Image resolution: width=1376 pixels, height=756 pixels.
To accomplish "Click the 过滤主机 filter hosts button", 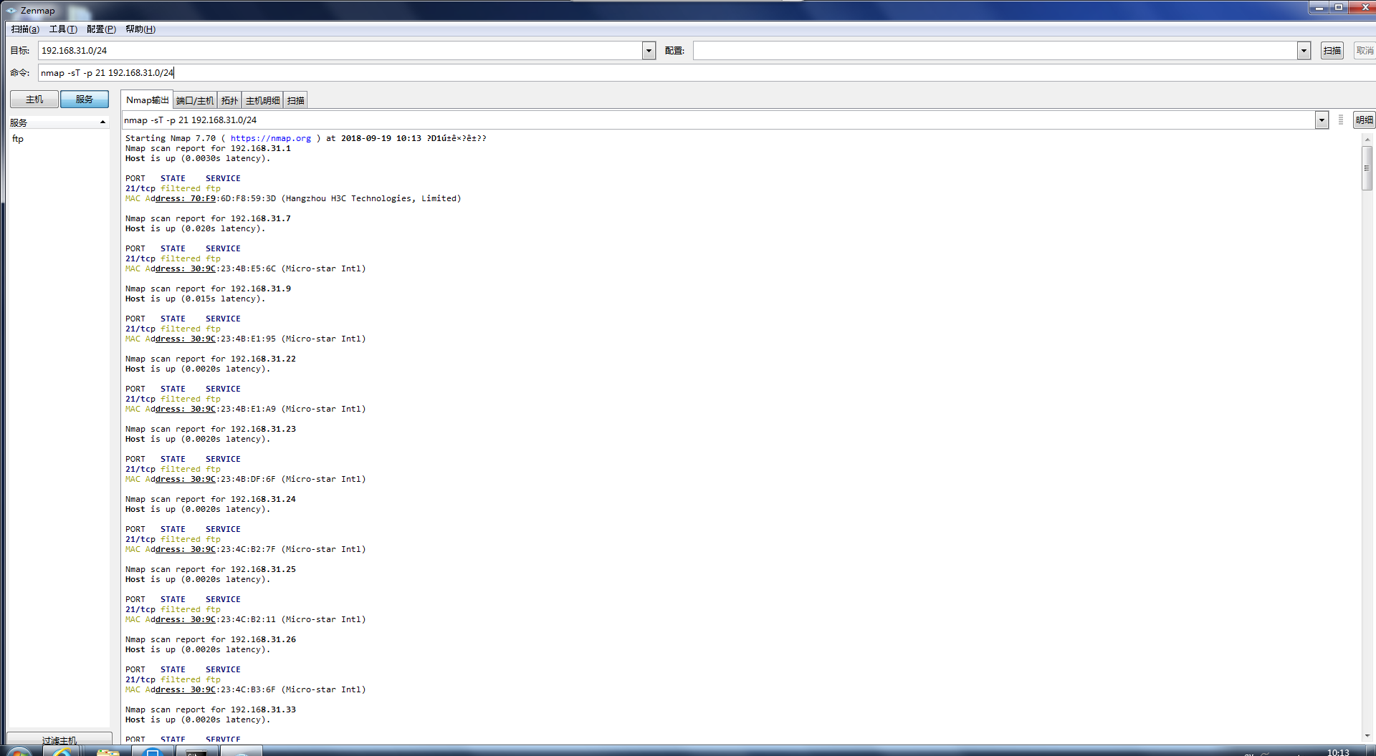I will click(59, 740).
